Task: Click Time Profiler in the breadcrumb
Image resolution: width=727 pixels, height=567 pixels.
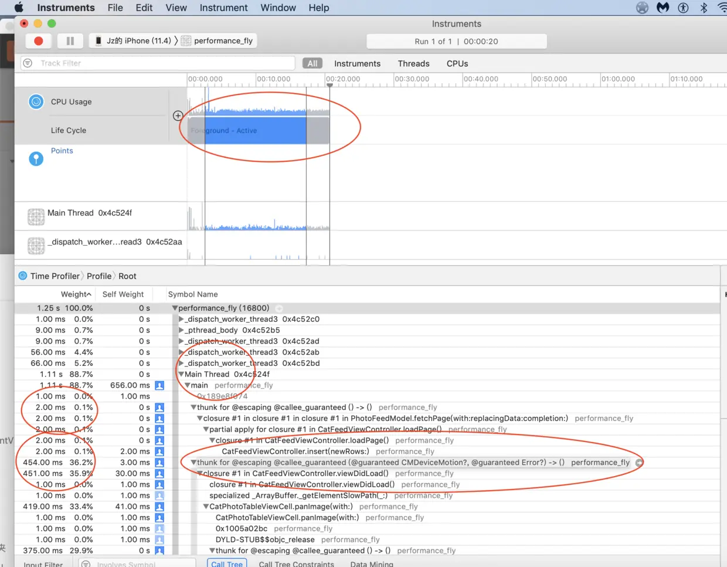Action: click(x=55, y=276)
